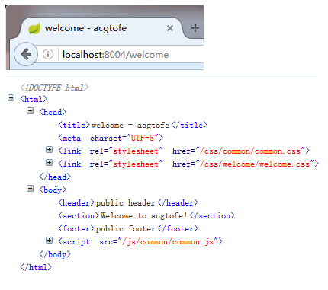Click the localhost:8004/welcome address field
The width and height of the screenshot is (328, 290).
115,55
